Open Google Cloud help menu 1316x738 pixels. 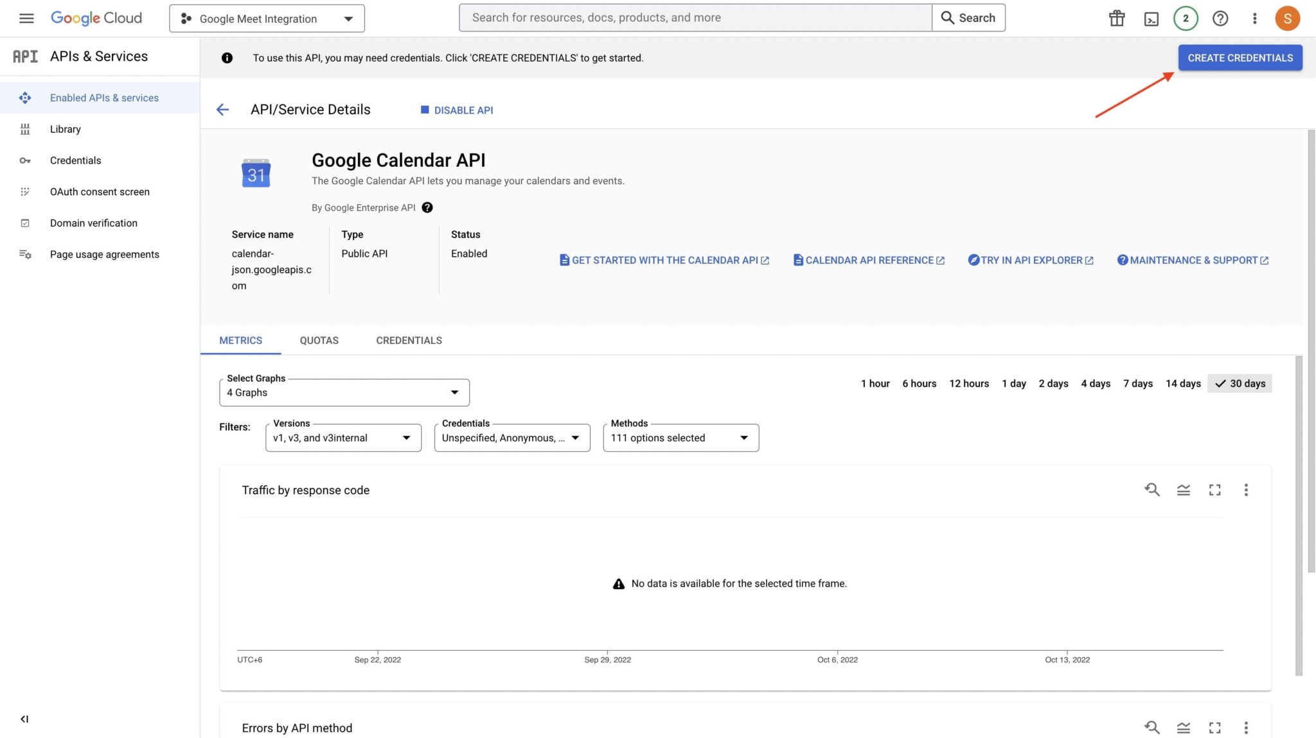point(1220,18)
